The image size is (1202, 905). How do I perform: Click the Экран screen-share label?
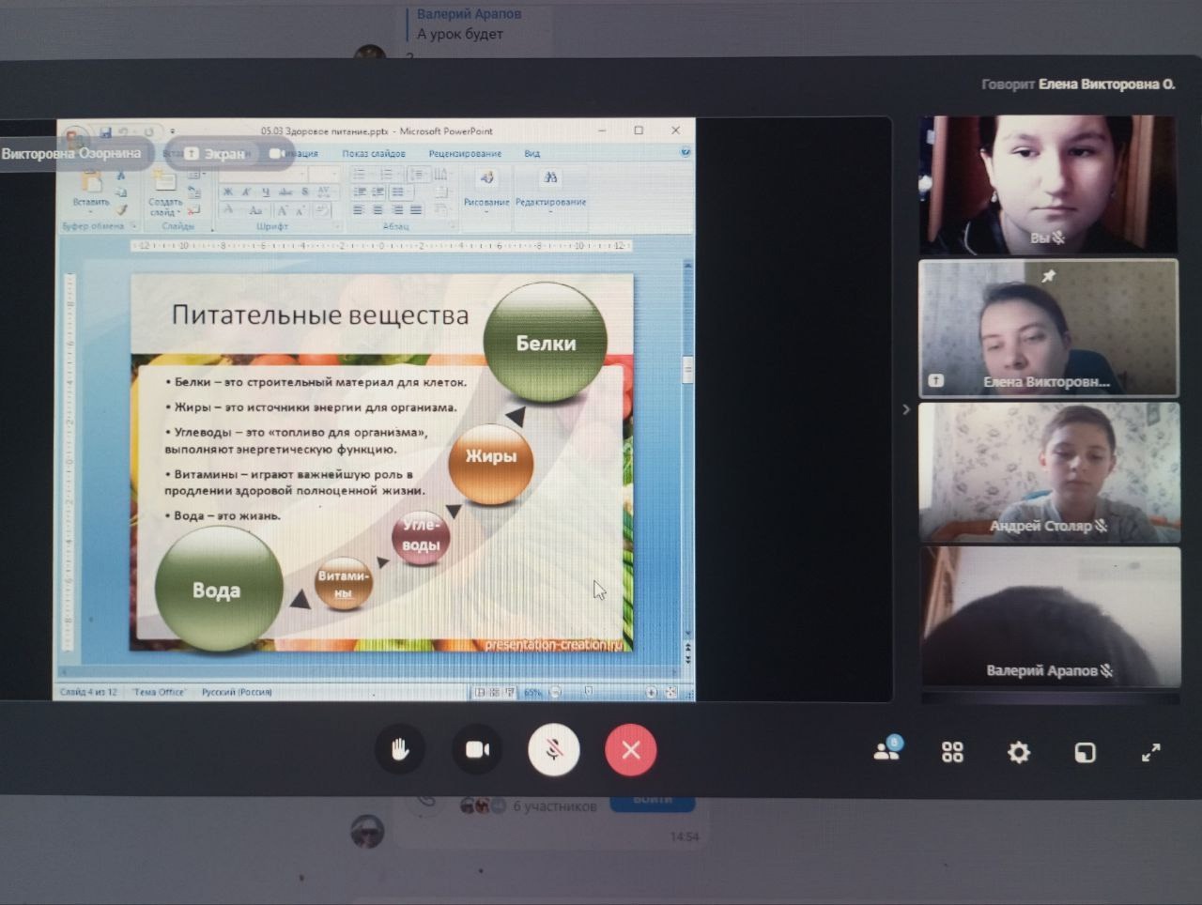pyautogui.click(x=213, y=153)
